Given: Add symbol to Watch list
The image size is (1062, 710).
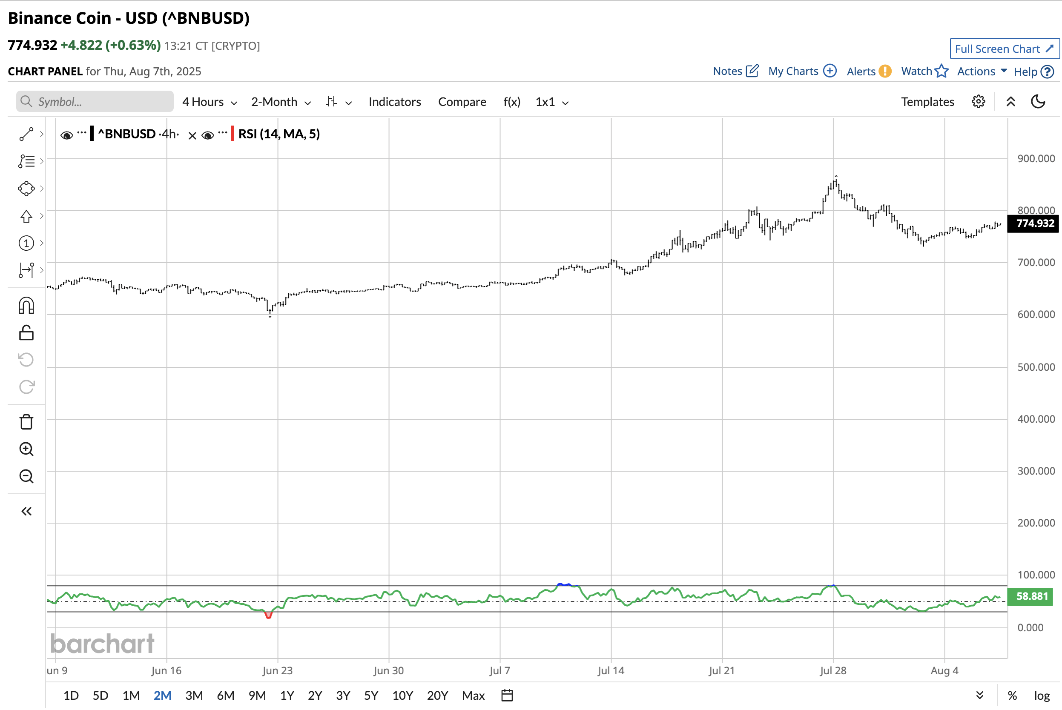Looking at the screenshot, I should pyautogui.click(x=924, y=71).
